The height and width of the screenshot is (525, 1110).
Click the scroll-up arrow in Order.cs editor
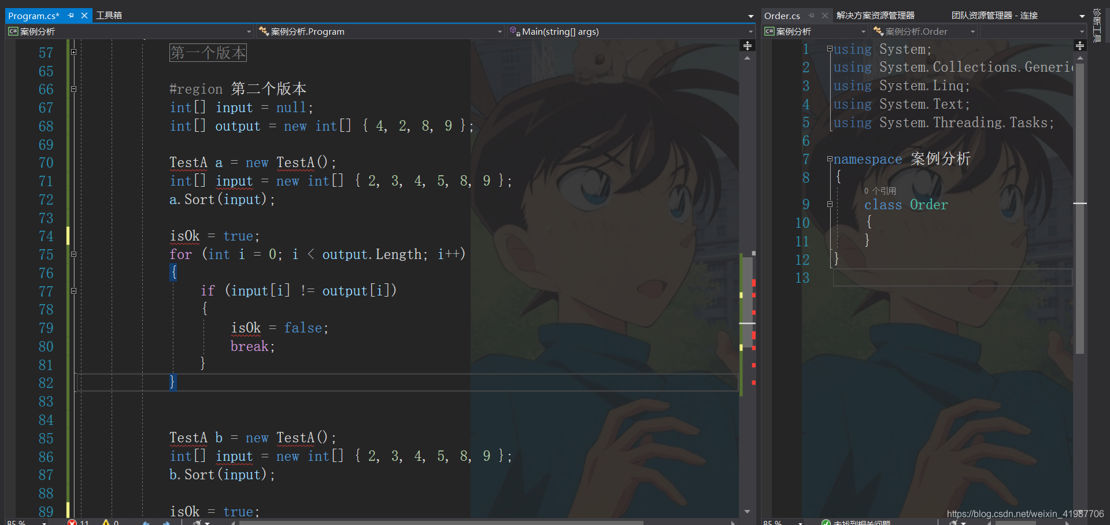coord(1080,58)
